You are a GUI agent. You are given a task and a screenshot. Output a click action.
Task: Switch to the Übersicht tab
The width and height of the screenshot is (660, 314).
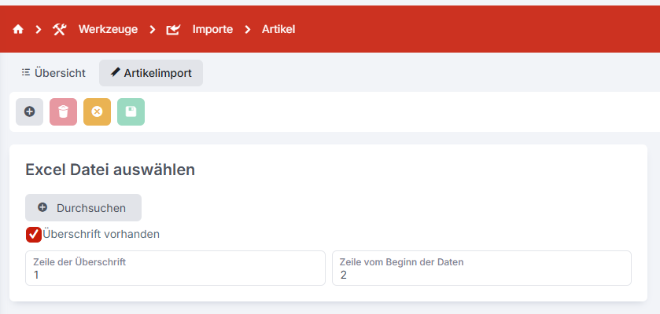(53, 73)
